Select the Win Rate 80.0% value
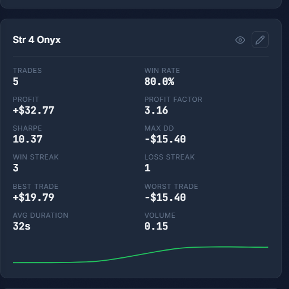Image resolution: width=289 pixels, height=289 pixels. coord(159,81)
